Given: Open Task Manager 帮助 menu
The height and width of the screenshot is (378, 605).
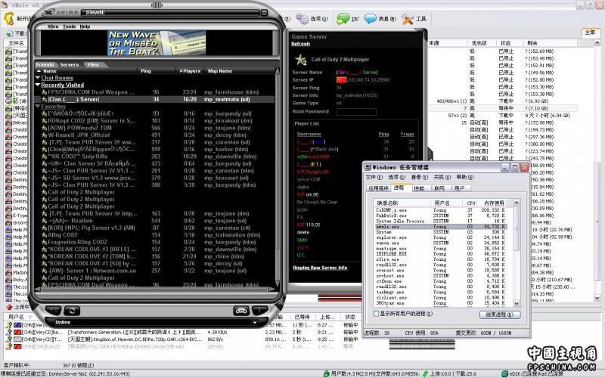Looking at the screenshot, I should click(465, 177).
